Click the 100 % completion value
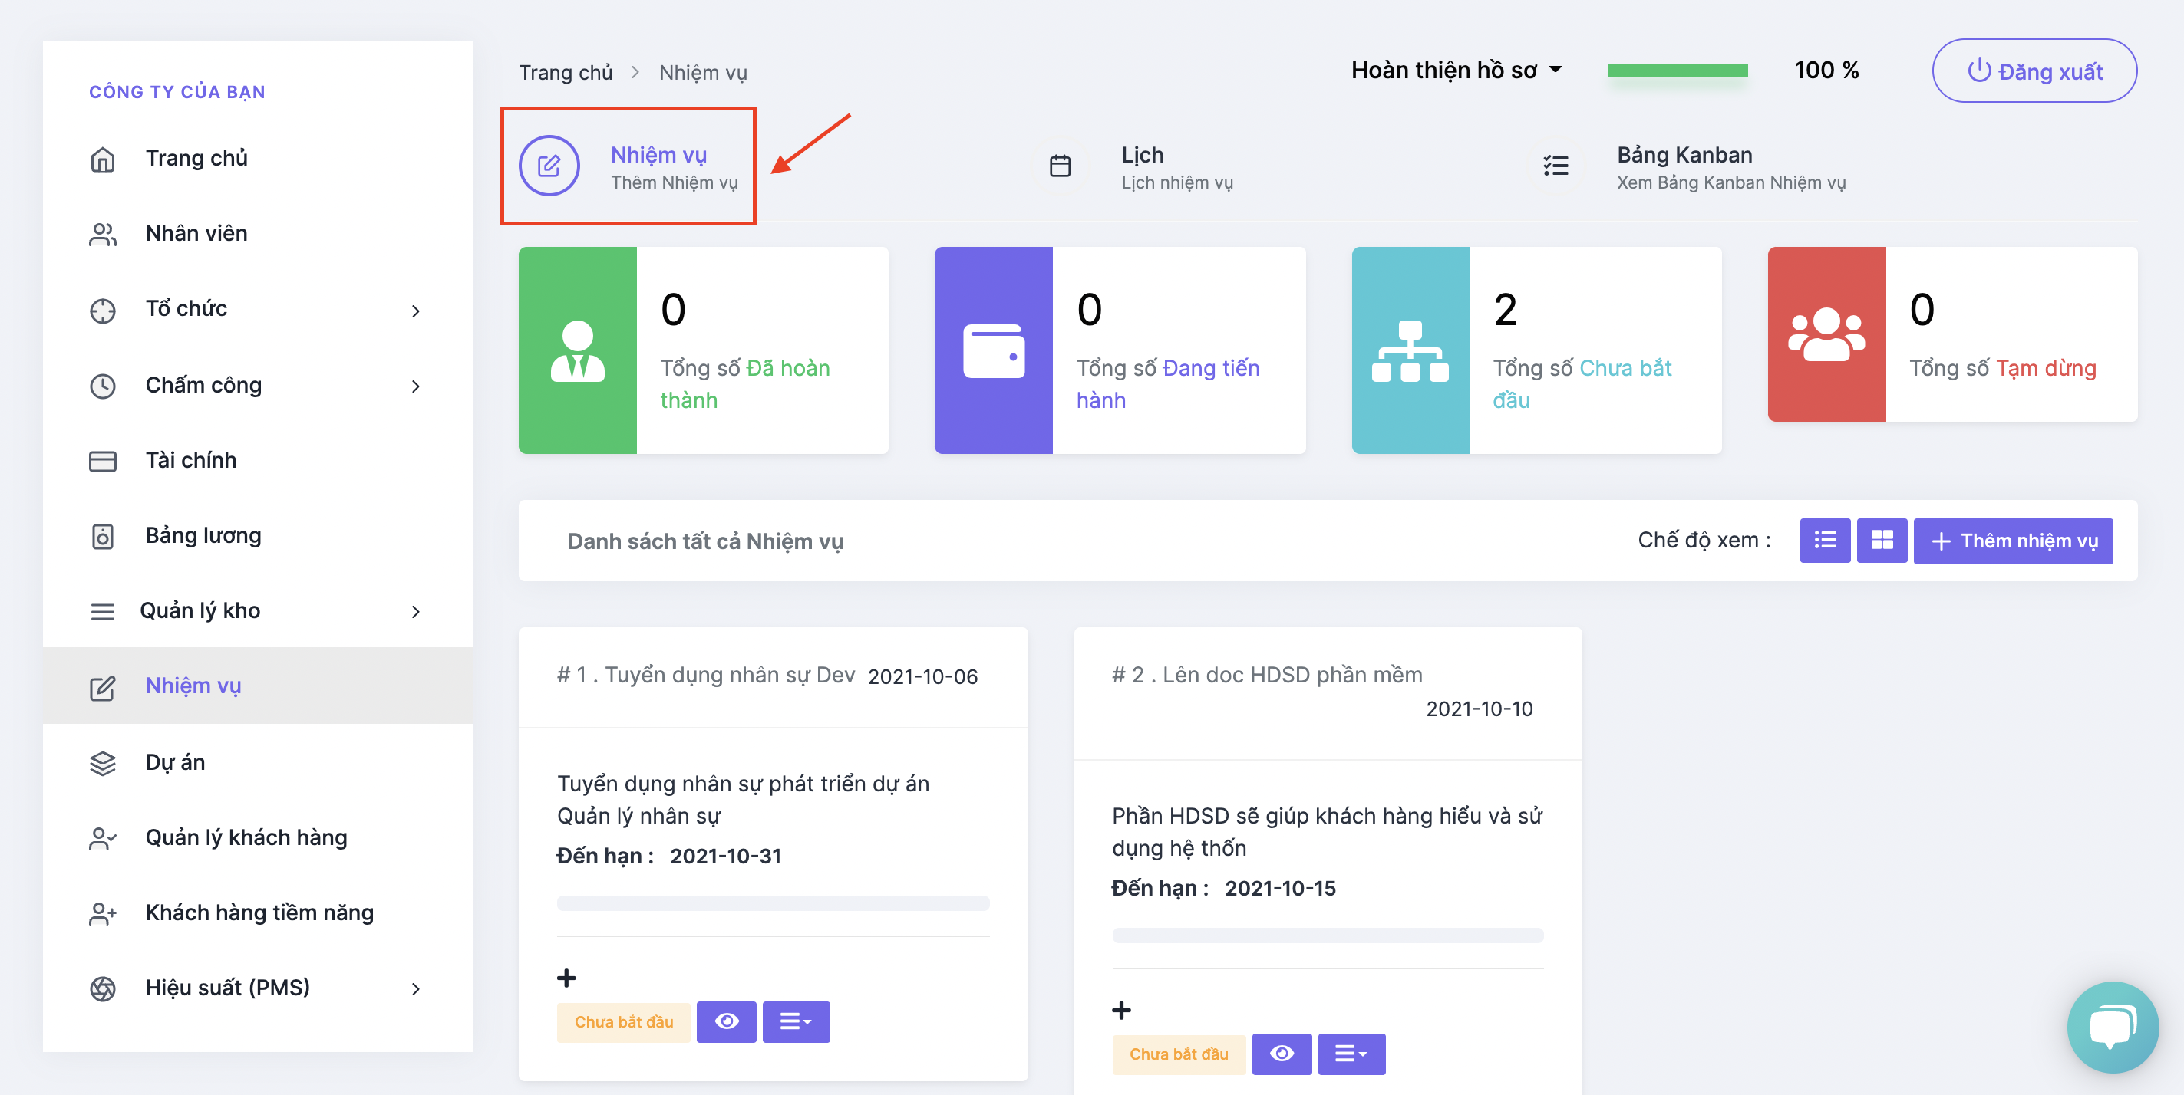This screenshot has width=2184, height=1095. tap(1826, 71)
